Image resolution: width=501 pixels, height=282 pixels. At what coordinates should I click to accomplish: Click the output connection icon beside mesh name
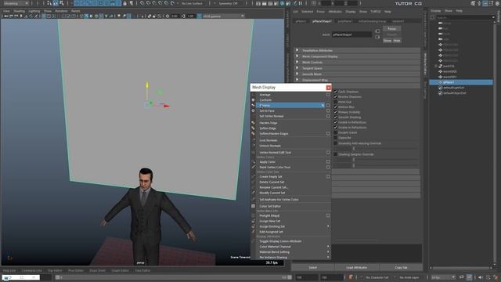click(377, 37)
